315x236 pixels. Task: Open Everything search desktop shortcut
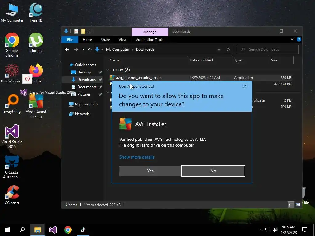[x=12, y=104]
